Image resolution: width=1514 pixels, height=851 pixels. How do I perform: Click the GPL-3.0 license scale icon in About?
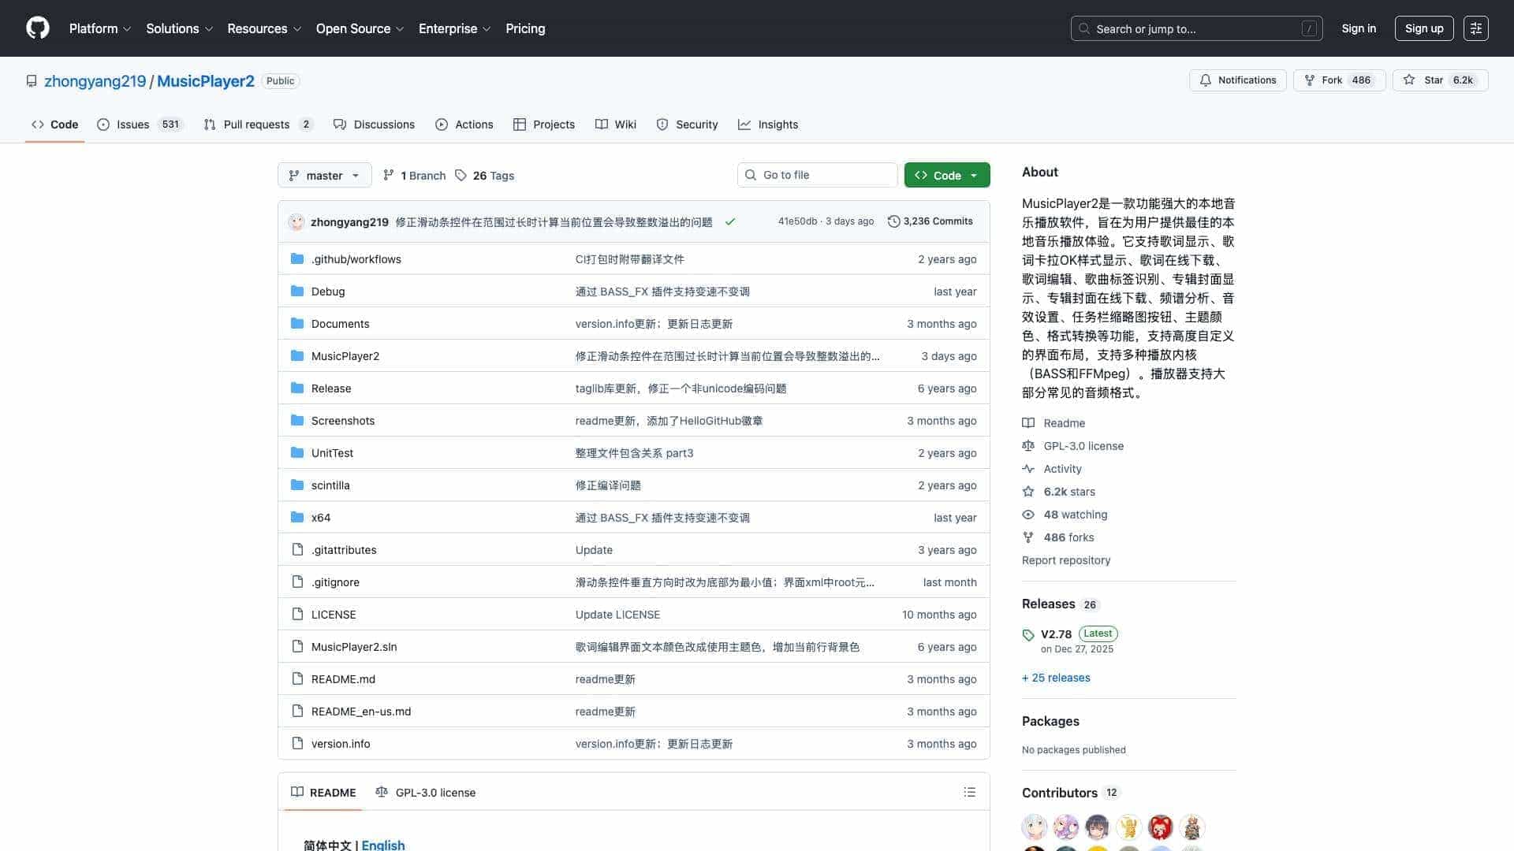point(1028,446)
